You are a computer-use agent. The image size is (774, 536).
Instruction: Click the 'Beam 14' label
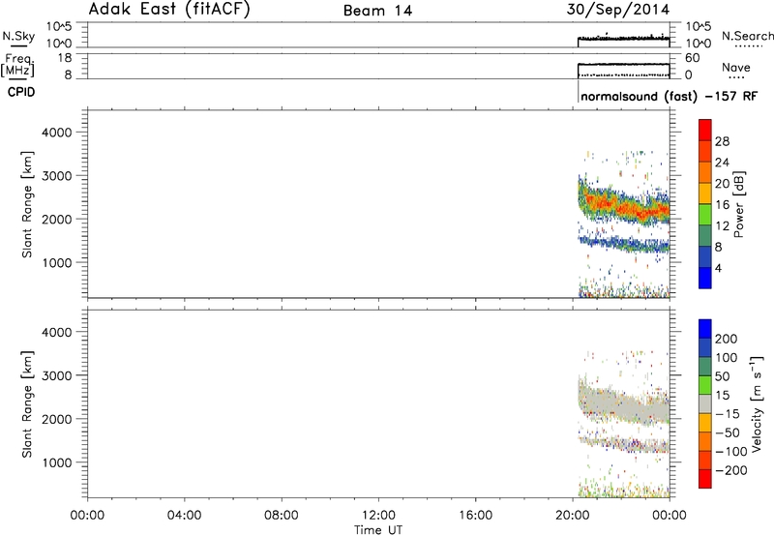pos(377,11)
